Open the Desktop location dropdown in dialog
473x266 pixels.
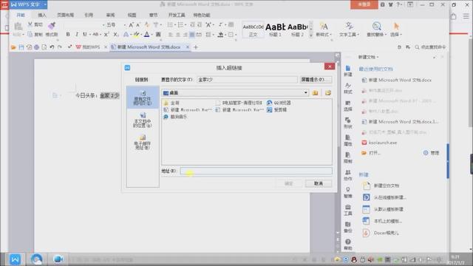pyautogui.click(x=305, y=93)
